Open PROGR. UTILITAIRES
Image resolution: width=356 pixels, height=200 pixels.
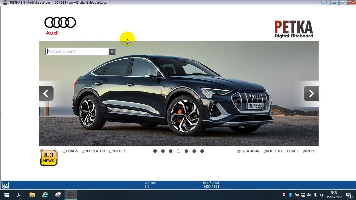(281, 151)
